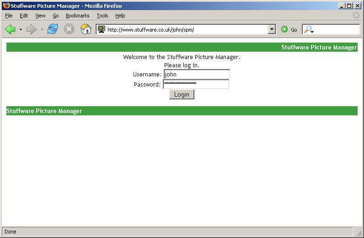
Task: Open the Tools menu
Action: pos(102,16)
